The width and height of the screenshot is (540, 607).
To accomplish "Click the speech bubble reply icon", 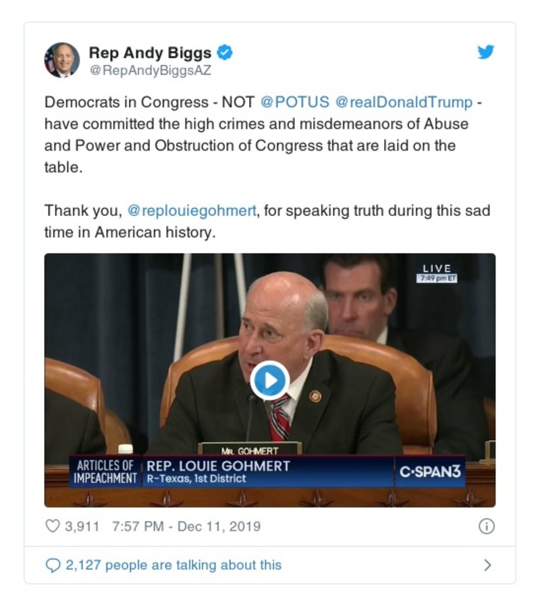I will (x=53, y=565).
